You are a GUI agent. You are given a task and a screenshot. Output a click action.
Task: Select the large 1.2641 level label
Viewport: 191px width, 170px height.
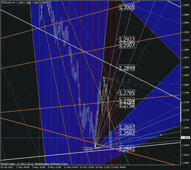coord(127,149)
